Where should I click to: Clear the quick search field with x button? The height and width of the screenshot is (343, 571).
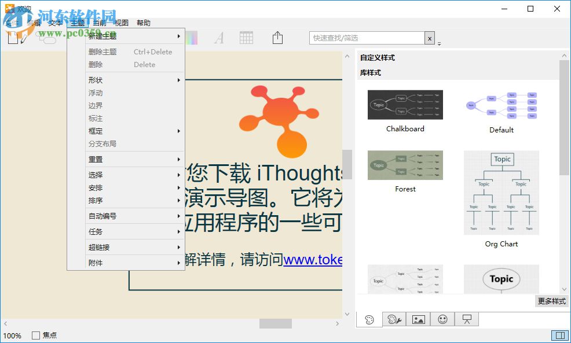click(x=429, y=37)
